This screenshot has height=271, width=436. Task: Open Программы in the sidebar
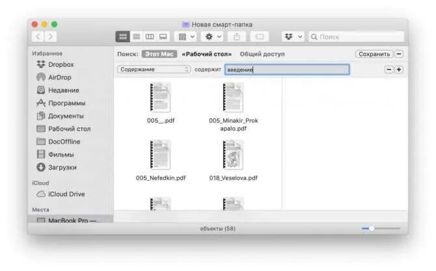pos(61,103)
